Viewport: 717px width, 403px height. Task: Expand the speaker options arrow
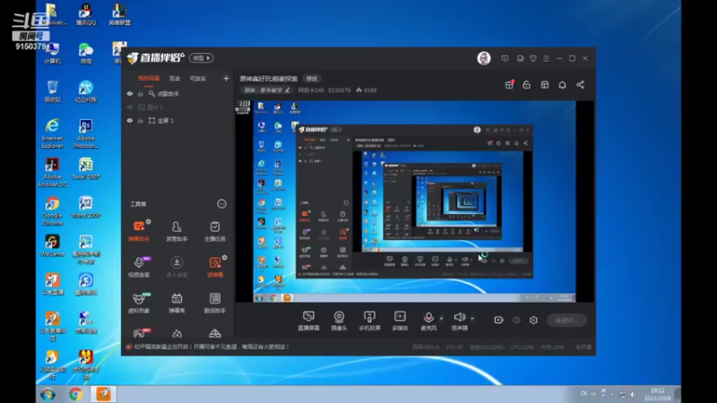(472, 318)
